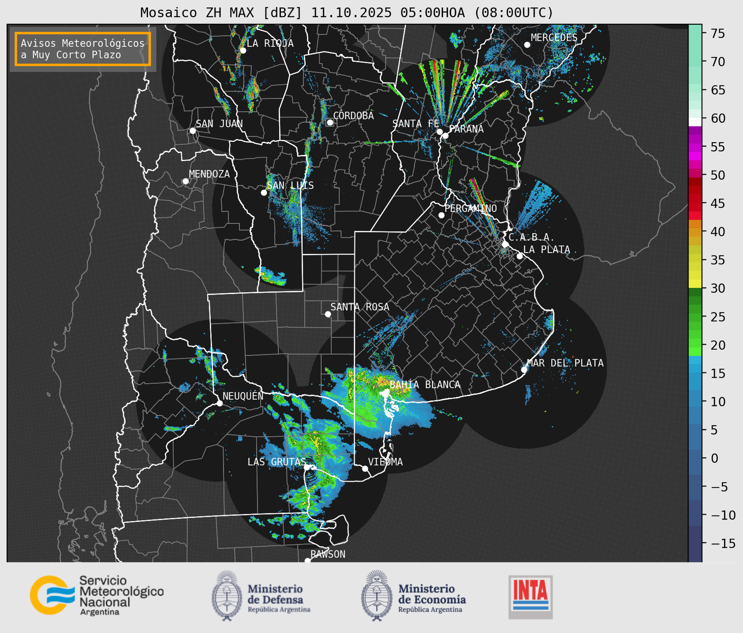Select the Mar del Plata marker dot
This screenshot has height=633, width=743.
click(524, 370)
